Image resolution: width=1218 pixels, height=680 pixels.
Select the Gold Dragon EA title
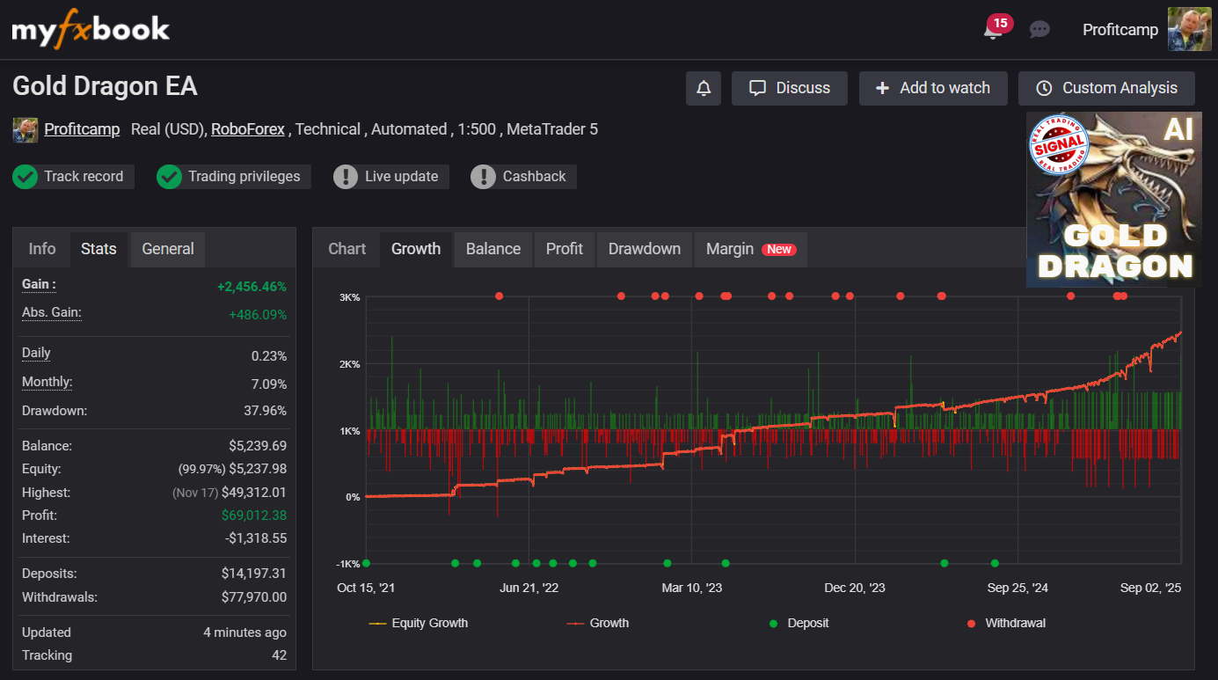(105, 86)
